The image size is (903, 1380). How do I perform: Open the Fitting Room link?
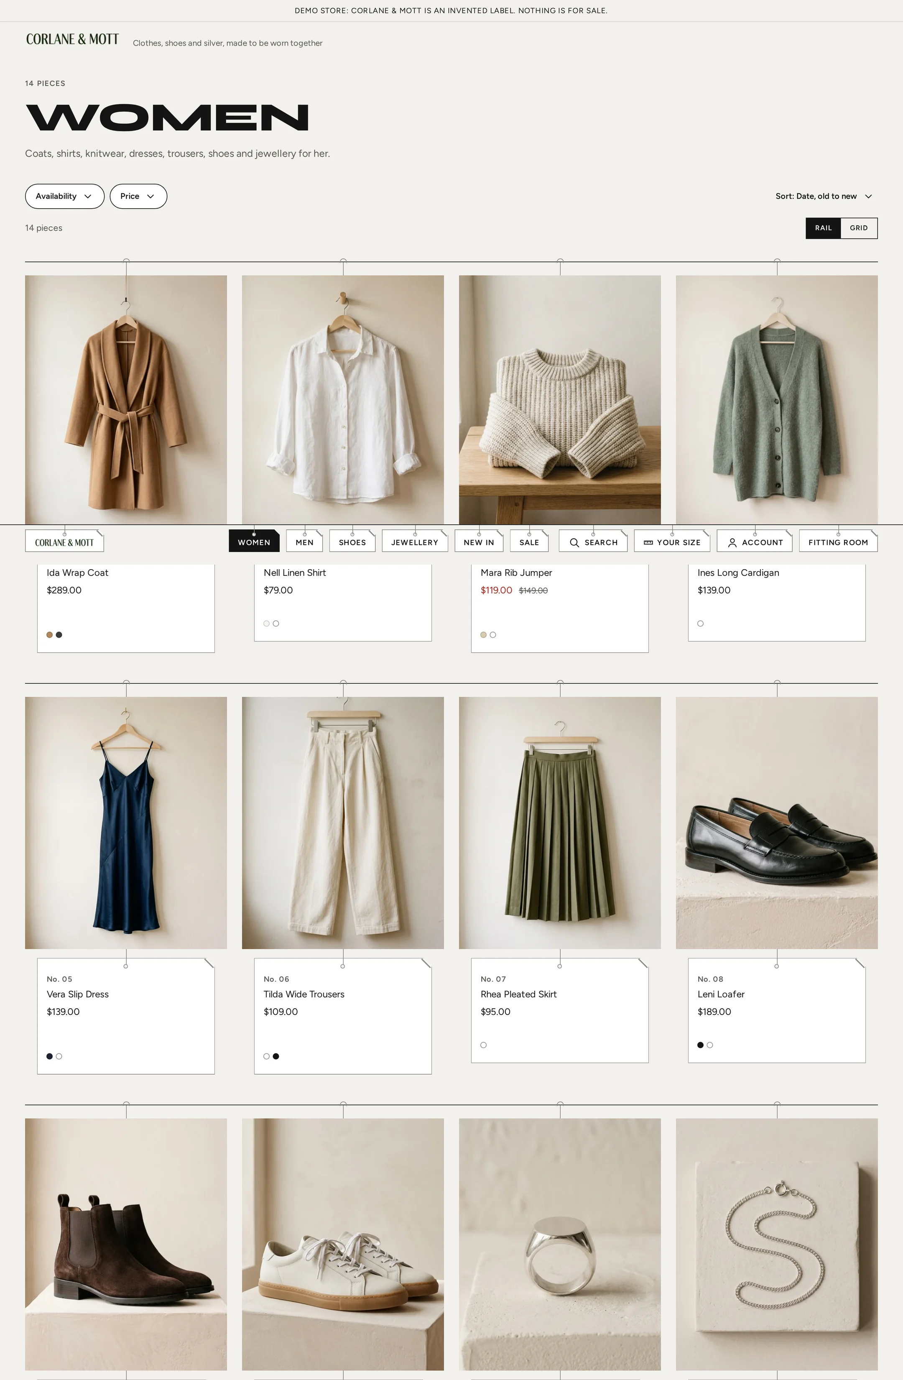[838, 542]
